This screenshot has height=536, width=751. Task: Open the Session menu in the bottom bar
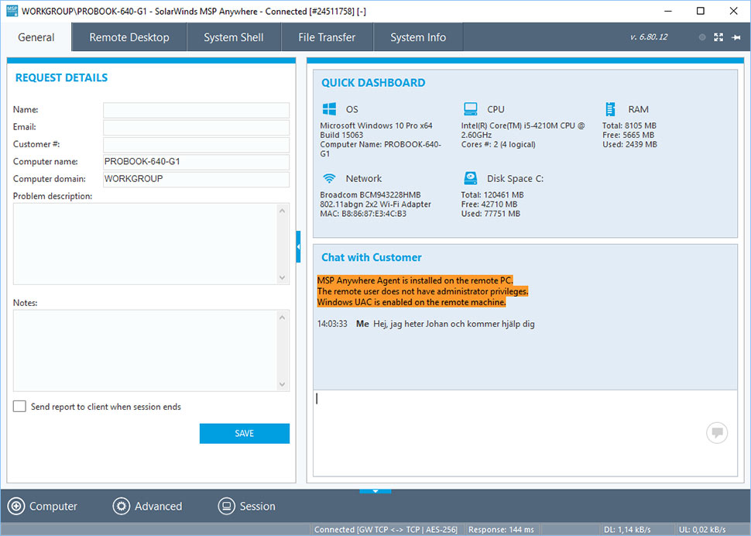tap(247, 507)
